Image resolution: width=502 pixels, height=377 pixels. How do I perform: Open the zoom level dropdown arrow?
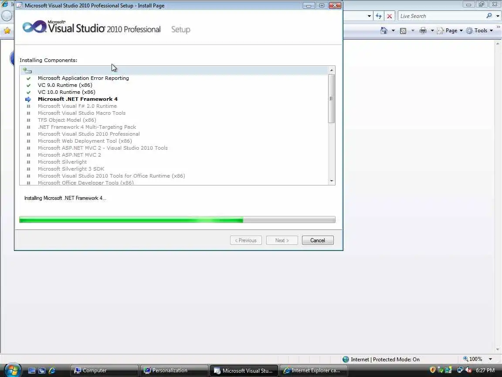(x=490, y=360)
